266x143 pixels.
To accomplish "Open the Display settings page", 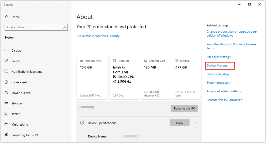I will (x=16, y=51).
